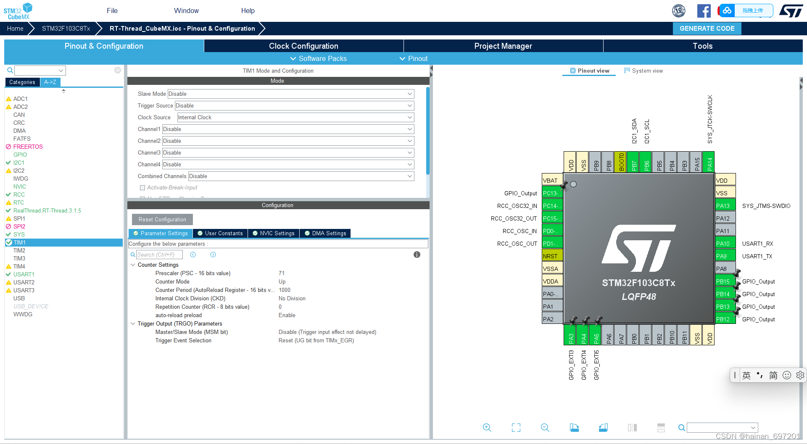Open the NVIC Settings tab
This screenshot has height=444, width=807.
pos(274,233)
